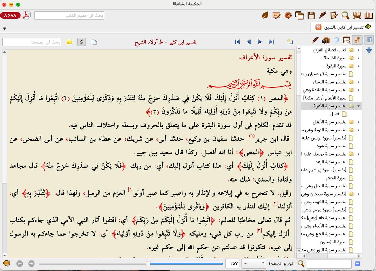
Task: Click the gray forward history arrow
Action: (x=31, y=264)
